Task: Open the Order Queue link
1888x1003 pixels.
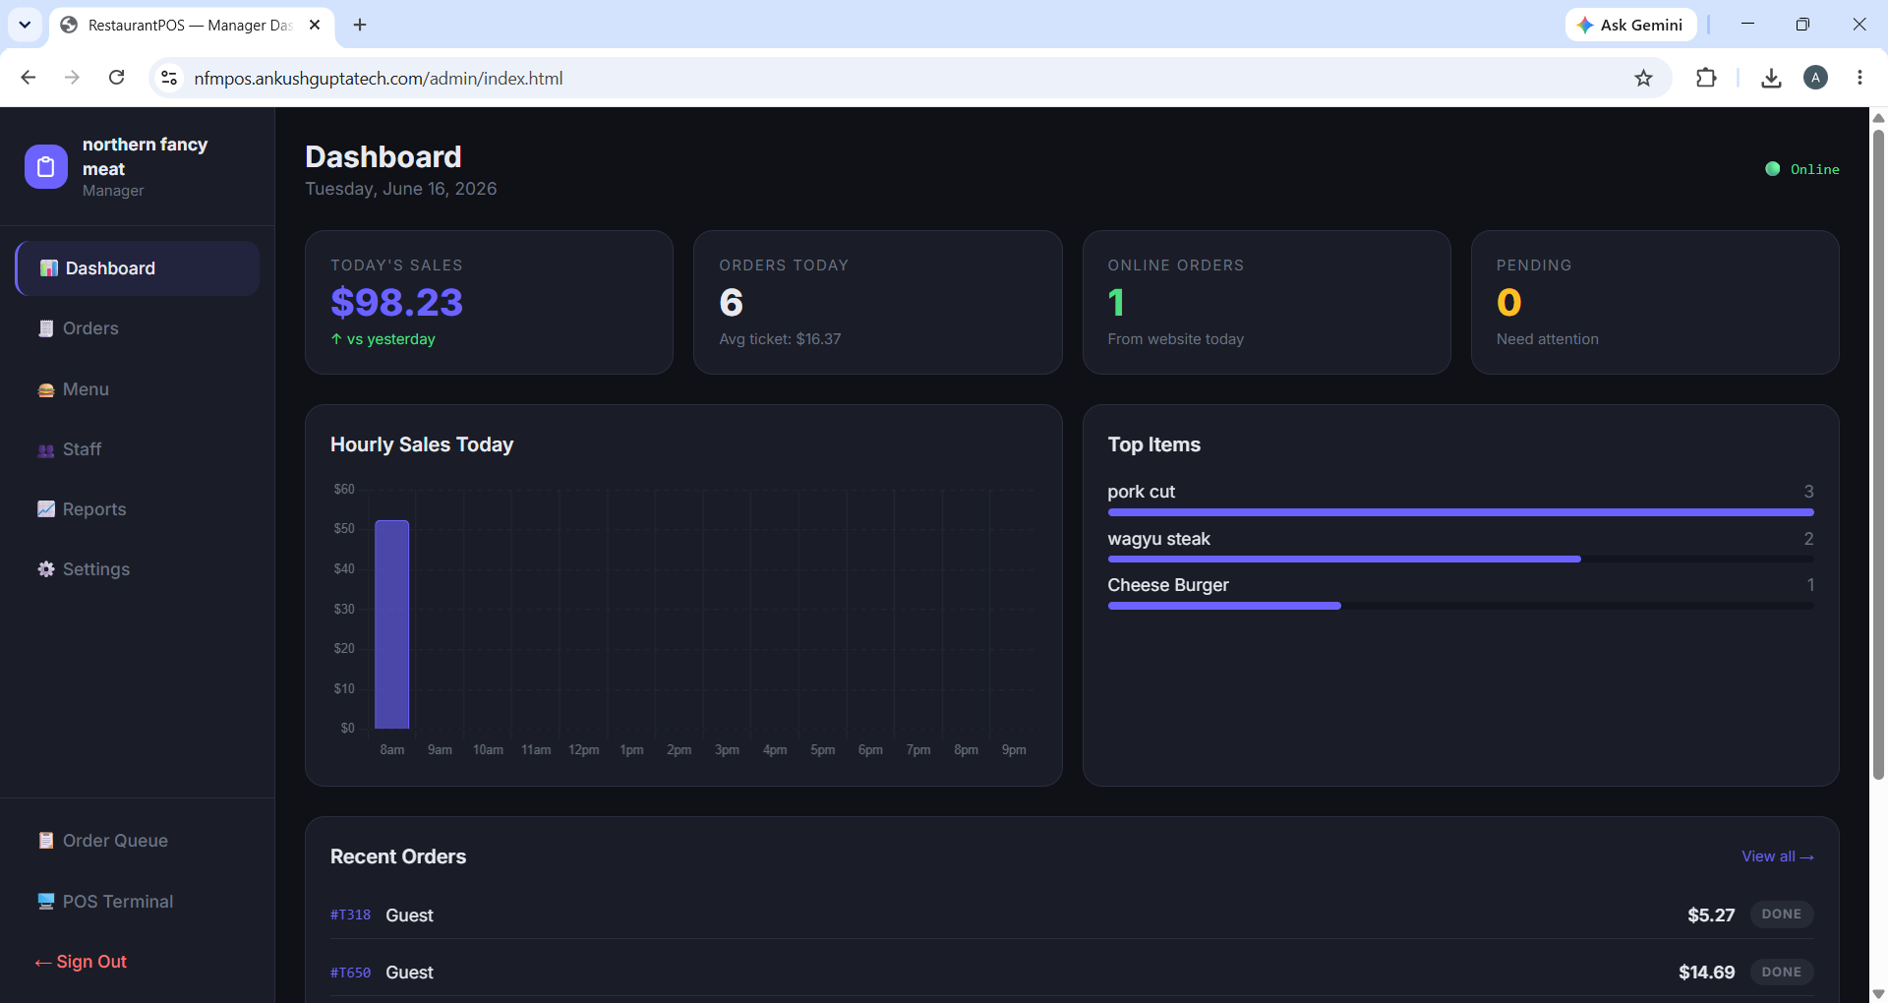Action: coord(138,841)
